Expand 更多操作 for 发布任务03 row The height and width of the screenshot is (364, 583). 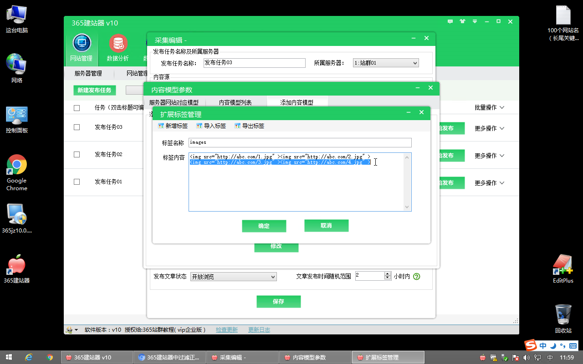[x=490, y=128]
